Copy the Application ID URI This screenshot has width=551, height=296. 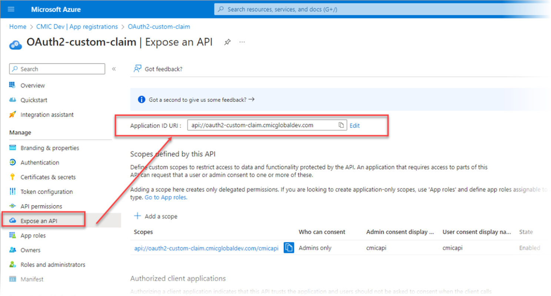point(341,125)
